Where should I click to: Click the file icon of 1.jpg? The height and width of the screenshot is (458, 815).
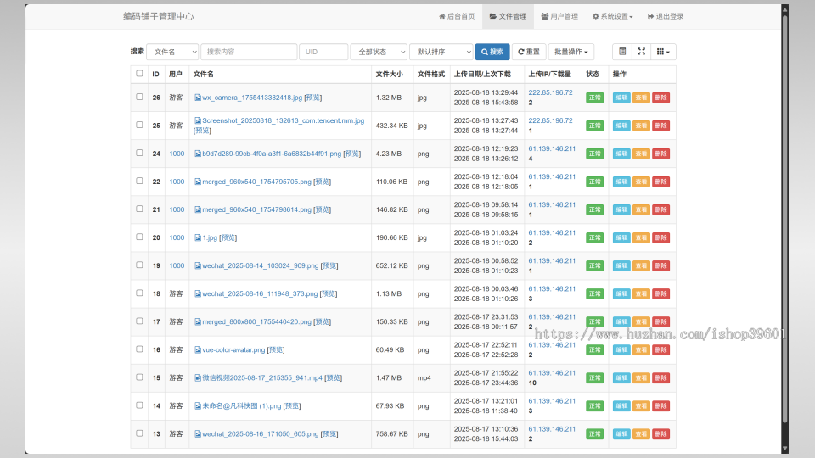pyautogui.click(x=198, y=237)
